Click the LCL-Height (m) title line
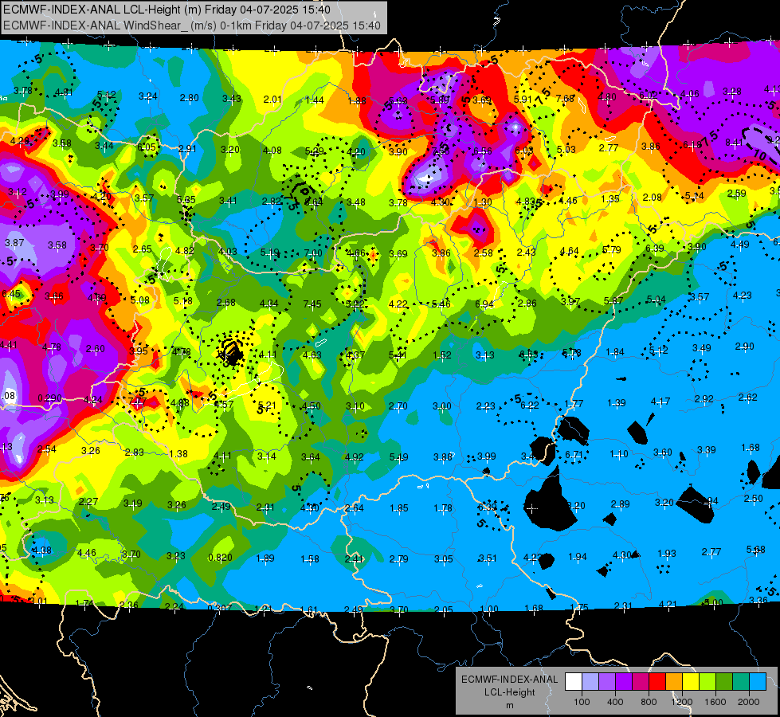The height and width of the screenshot is (717, 780). (167, 10)
